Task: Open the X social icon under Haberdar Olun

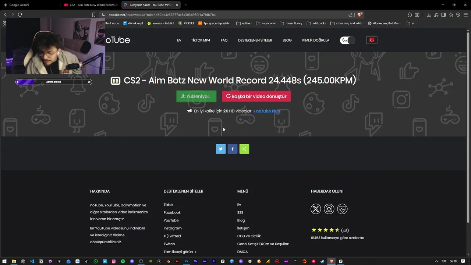Action: click(x=316, y=209)
